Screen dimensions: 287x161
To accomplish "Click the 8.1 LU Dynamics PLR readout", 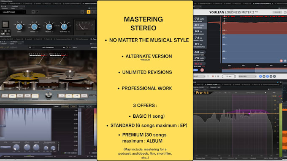I will click(200, 45).
